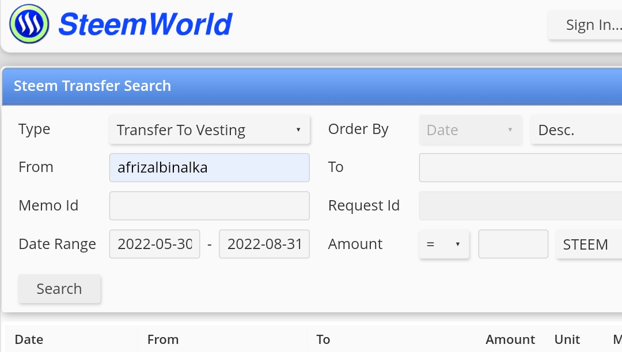Viewport: 622px width, 352px height.
Task: Open the equals comparison operator dropdown
Action: click(444, 244)
